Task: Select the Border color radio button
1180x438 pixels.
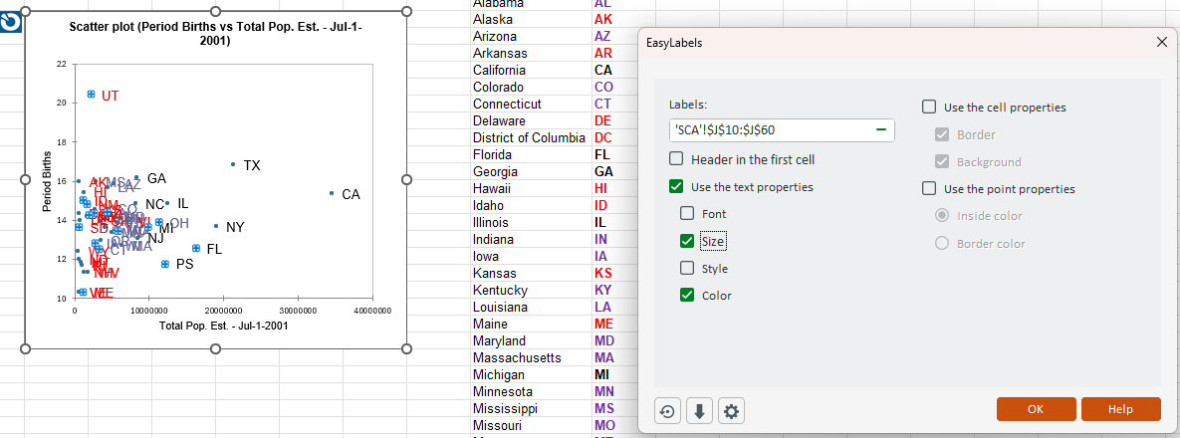Action: [941, 243]
